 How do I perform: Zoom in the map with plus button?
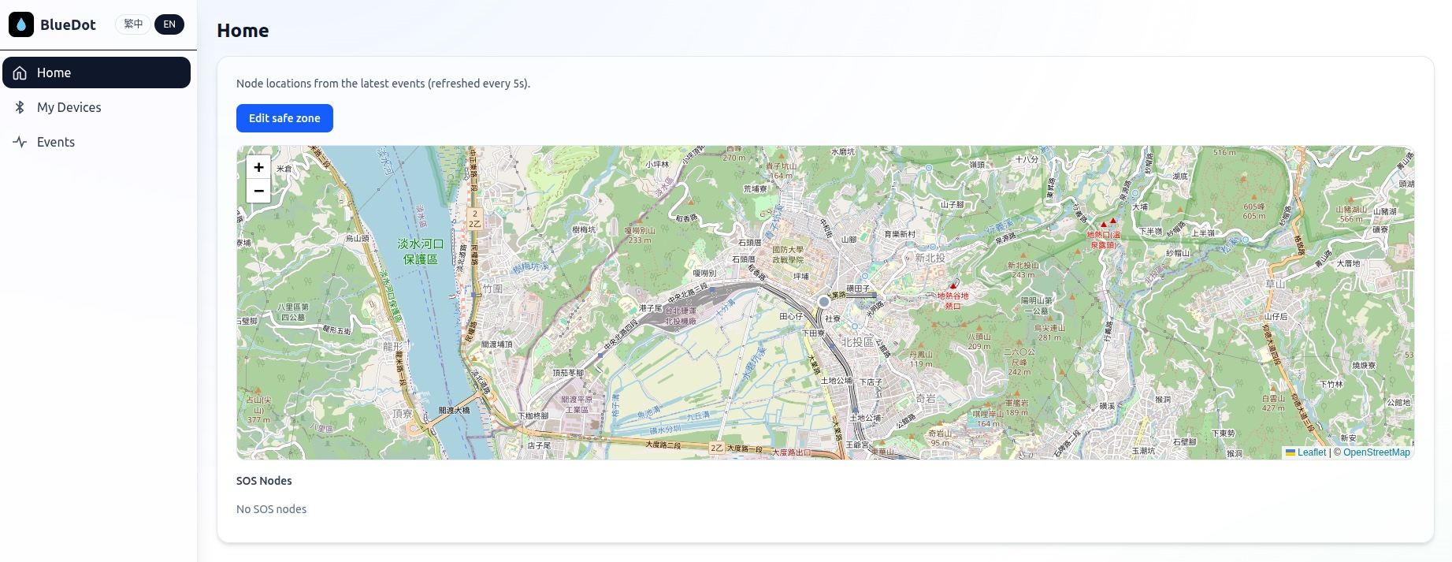(x=258, y=167)
